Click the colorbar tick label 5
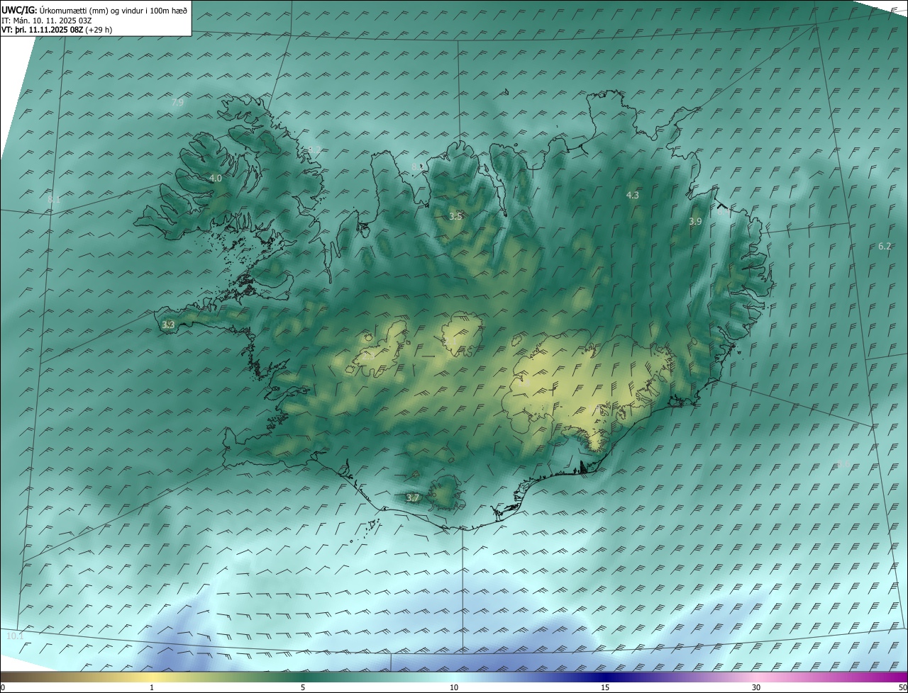Screen dimensions: 908x693 pyautogui.click(x=303, y=687)
